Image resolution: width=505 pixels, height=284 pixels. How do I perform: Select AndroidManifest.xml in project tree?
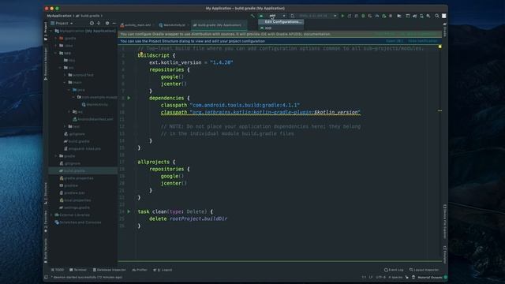pos(93,119)
